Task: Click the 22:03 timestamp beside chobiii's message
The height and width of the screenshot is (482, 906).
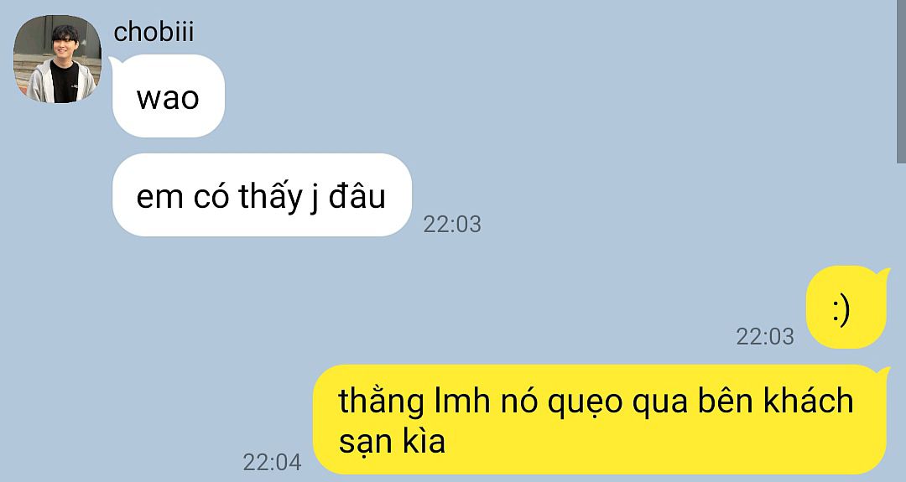Action: [x=452, y=225]
